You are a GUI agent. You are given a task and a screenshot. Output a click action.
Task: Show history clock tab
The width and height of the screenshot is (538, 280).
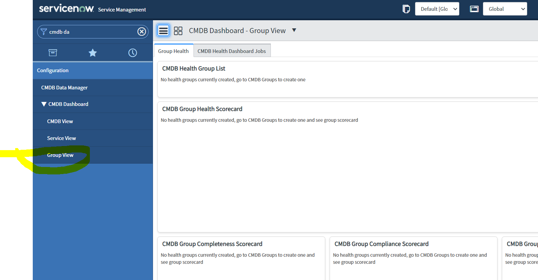point(132,53)
